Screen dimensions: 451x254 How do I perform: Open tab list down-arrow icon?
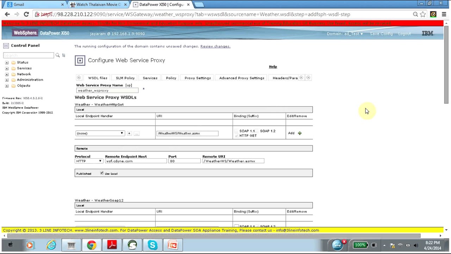tap(308, 78)
